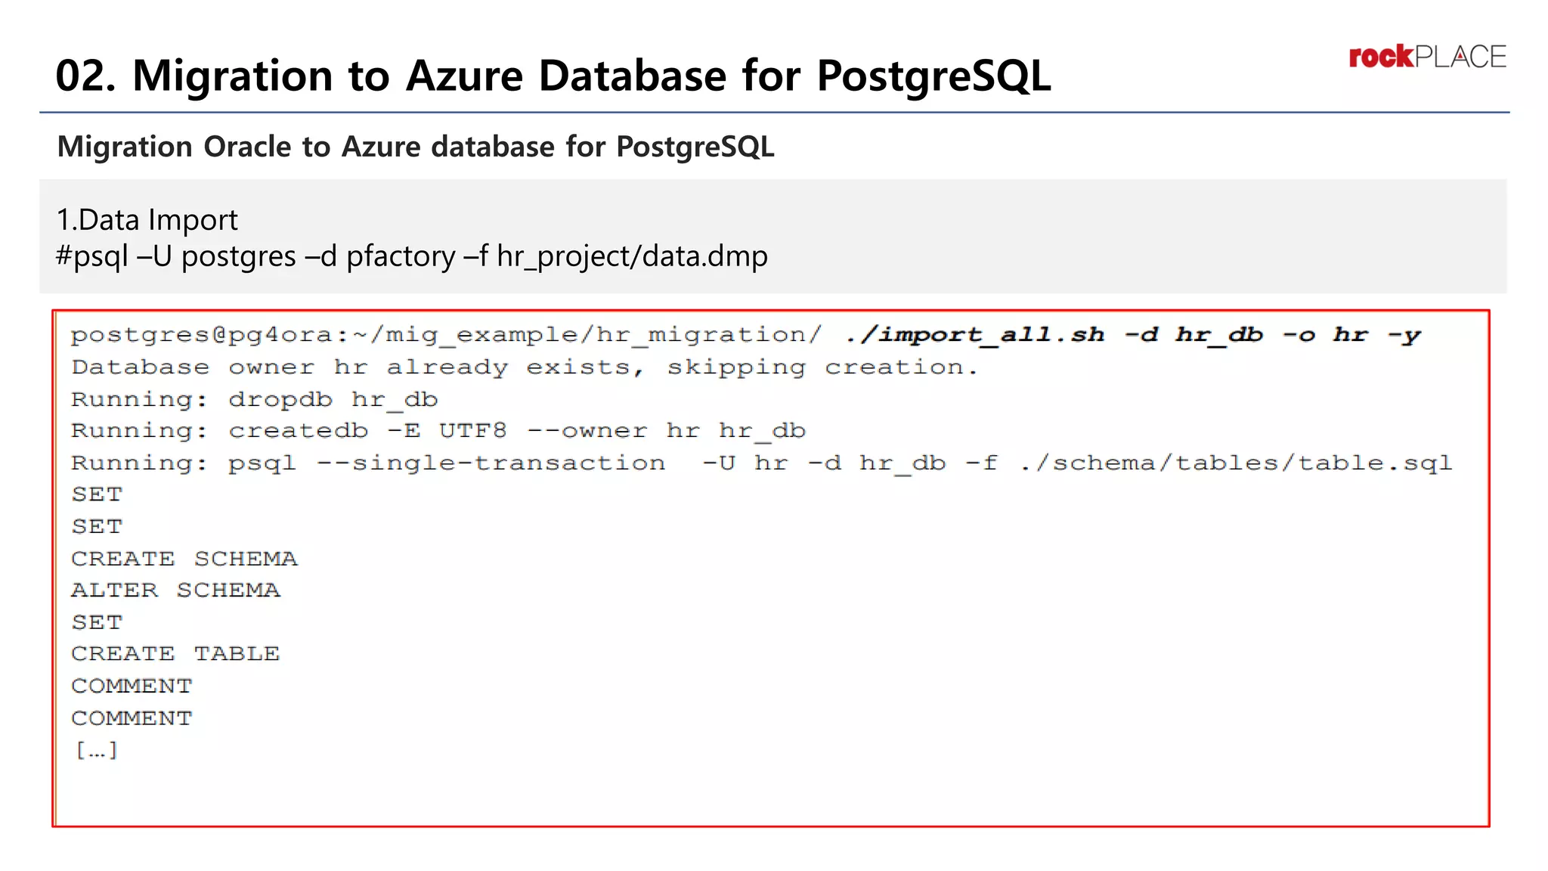Click the 'CREATE TABLE' output line
The image size is (1548, 871).
point(175,653)
